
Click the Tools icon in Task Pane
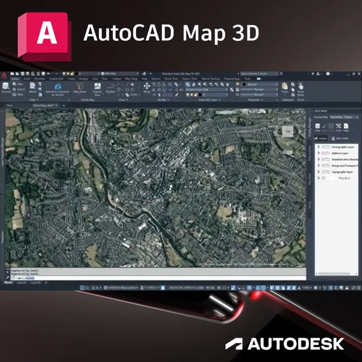338,127
